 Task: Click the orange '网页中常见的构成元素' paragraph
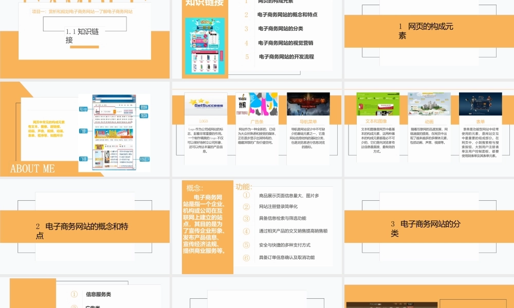[46, 129]
